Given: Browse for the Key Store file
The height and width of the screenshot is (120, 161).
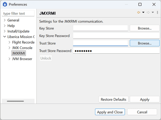Looking at the screenshot, I should point(145,28).
